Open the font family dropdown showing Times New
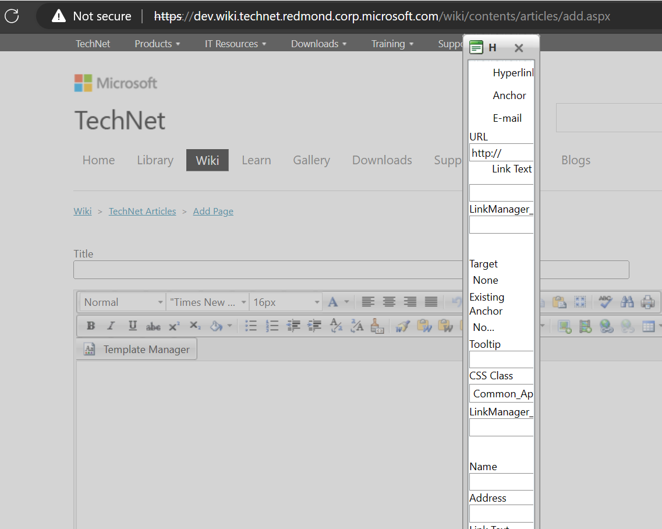 tap(207, 302)
